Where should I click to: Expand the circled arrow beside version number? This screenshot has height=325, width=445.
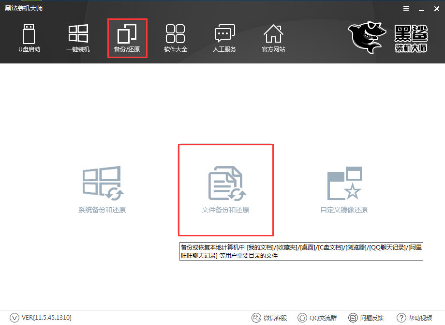pos(15,317)
